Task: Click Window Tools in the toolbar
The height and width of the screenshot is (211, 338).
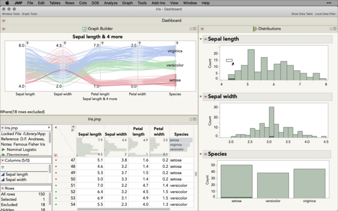Action: coord(11,14)
